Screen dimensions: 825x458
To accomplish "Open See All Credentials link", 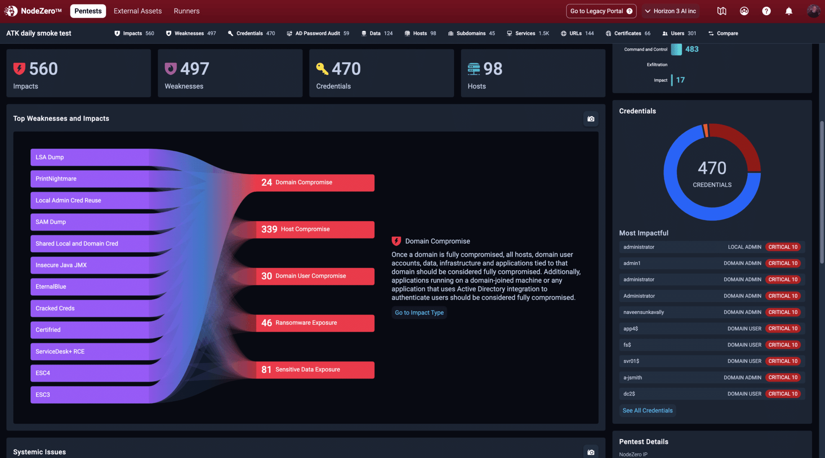I will point(647,410).
